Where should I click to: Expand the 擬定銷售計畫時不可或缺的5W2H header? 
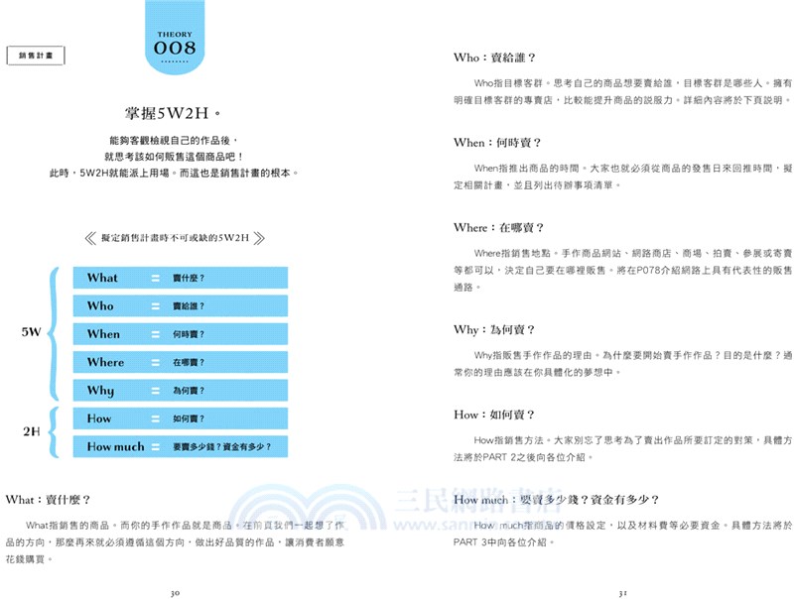pyautogui.click(x=176, y=236)
